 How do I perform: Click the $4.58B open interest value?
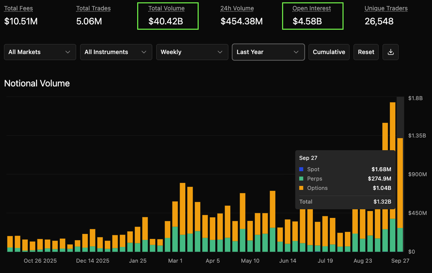click(x=307, y=21)
